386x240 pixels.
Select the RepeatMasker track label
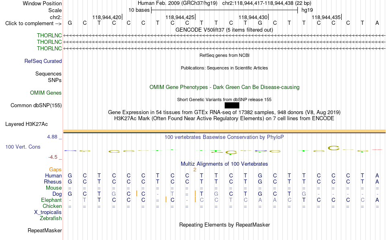(45, 230)
